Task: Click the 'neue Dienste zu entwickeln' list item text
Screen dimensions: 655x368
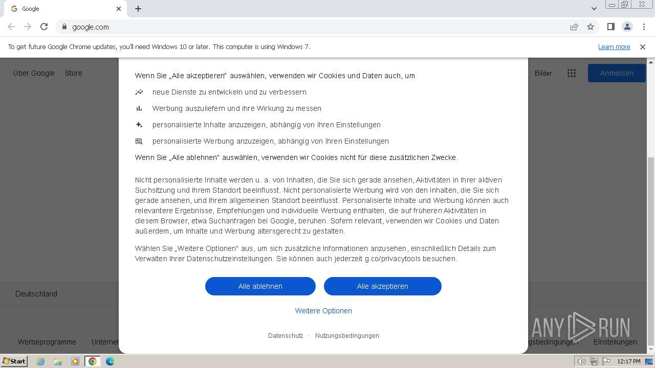Action: pos(229,92)
